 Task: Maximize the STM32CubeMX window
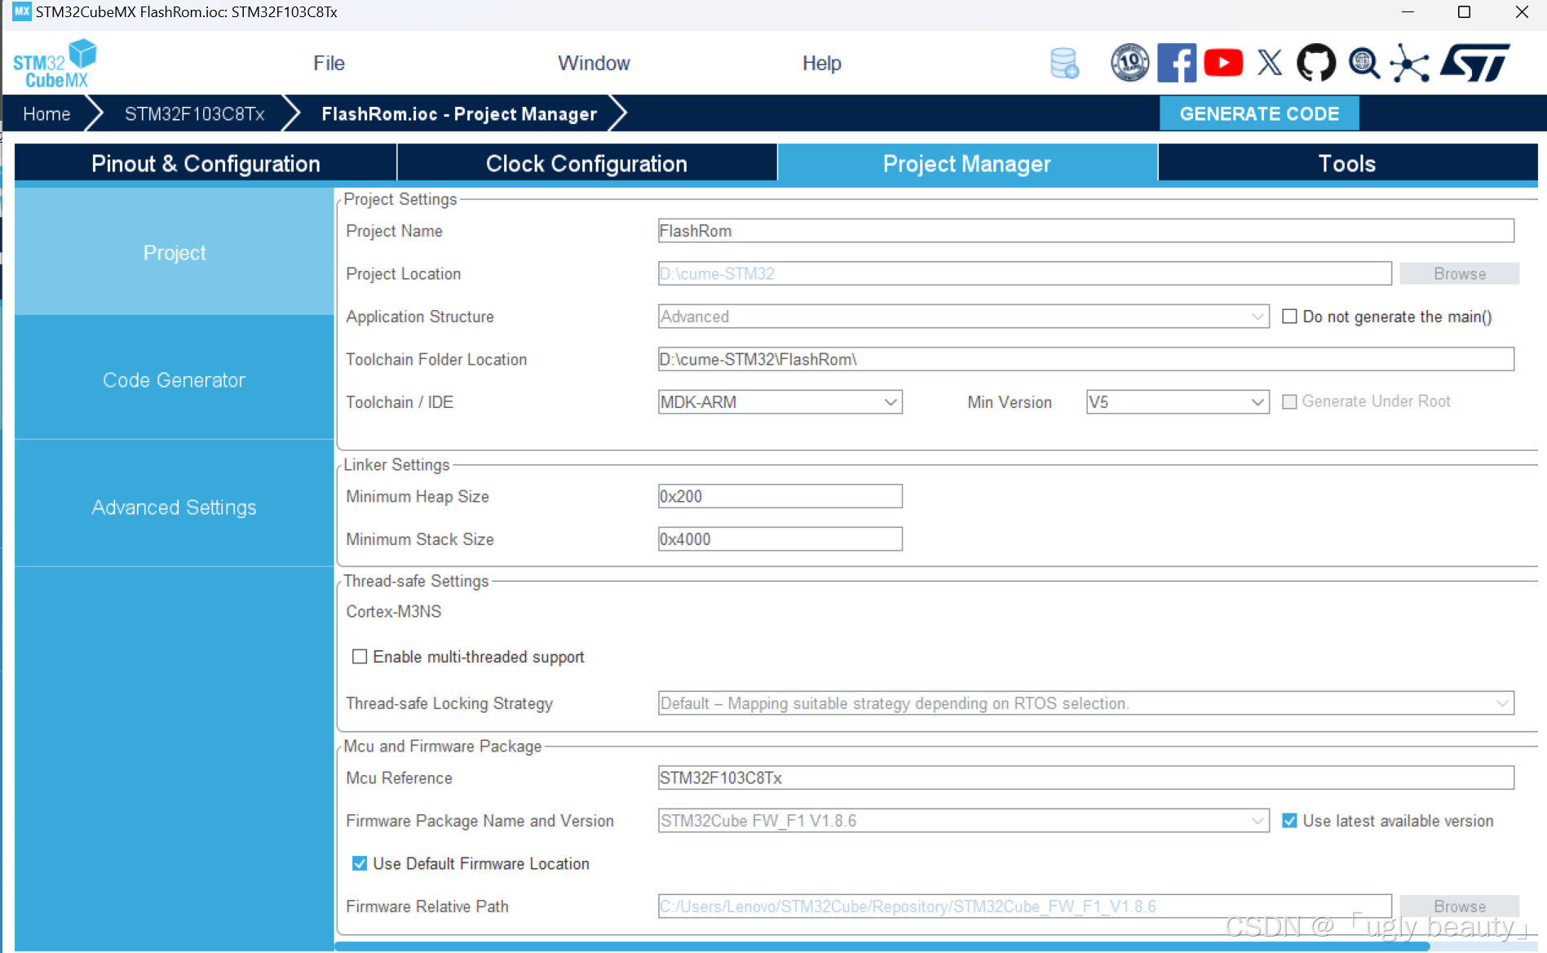(x=1464, y=11)
